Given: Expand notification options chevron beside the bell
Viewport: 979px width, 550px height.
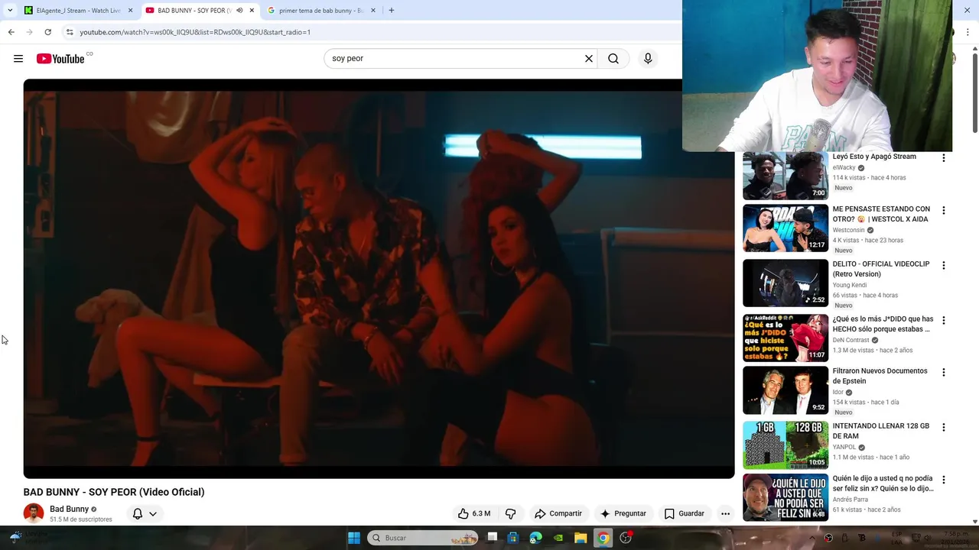Looking at the screenshot, I should coord(153,513).
